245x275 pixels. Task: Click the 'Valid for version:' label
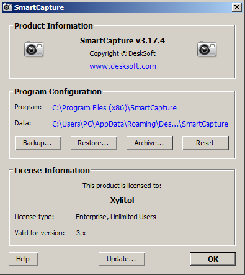tap(40, 233)
